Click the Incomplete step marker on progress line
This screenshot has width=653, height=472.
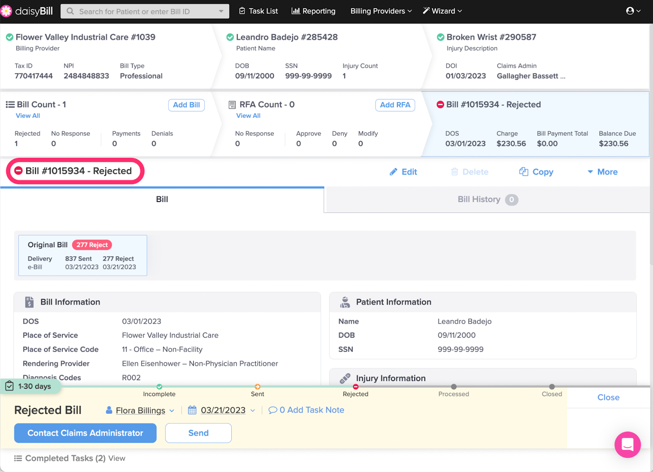(159, 387)
